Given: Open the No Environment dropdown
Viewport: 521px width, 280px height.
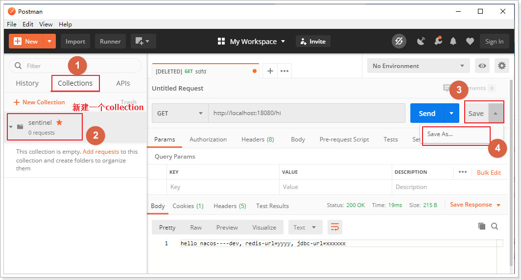Looking at the screenshot, I should tap(418, 66).
